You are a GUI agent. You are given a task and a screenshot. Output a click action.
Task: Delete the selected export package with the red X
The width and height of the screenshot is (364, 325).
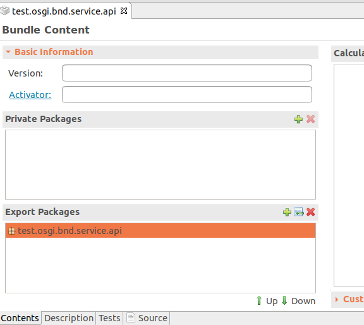(311, 212)
